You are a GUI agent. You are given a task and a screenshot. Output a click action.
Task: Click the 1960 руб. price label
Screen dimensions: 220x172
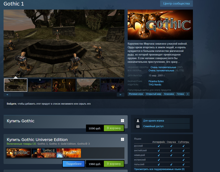95,164
